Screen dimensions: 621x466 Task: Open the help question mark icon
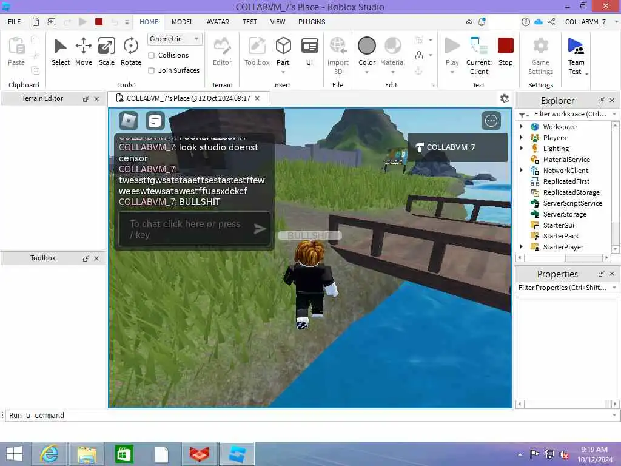coord(526,22)
